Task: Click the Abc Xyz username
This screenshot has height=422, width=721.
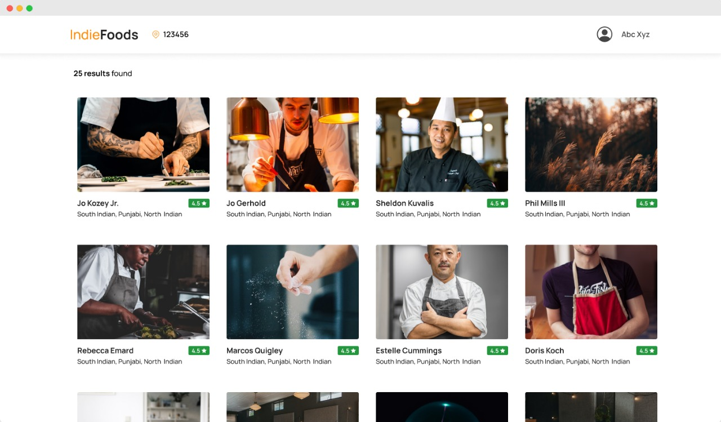Action: [635, 34]
